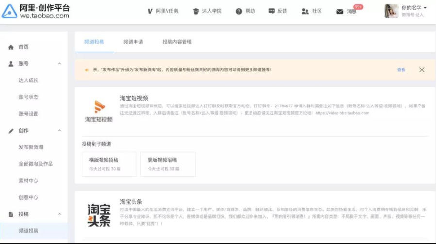Click the document icon beside 投稿

pos(11,214)
